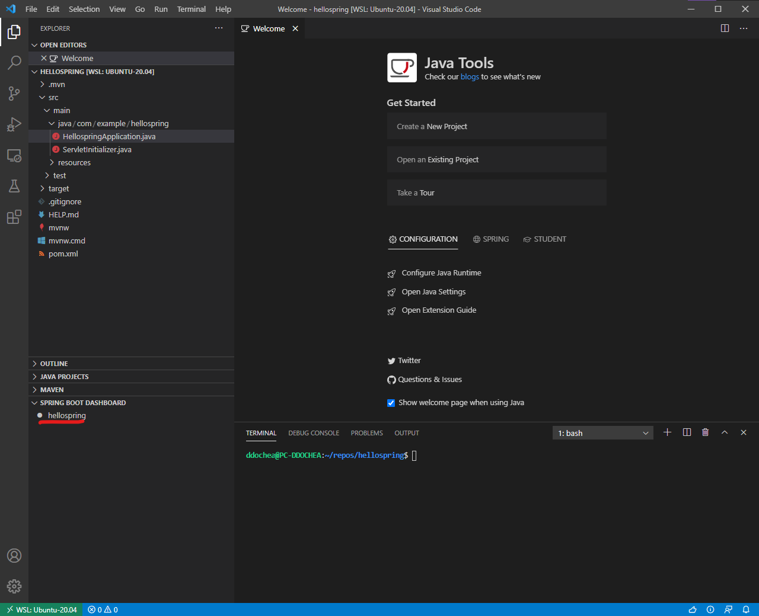Click Create a New Project button
This screenshot has width=759, height=616.
(x=497, y=126)
